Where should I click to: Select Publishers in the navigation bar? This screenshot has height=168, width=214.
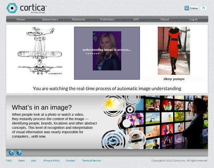(x=107, y=19)
